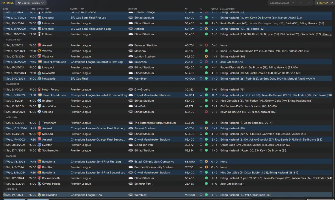Viewport: 335px width, 200px height.
Task: Sort by the TV column header
Action: point(201,9)
